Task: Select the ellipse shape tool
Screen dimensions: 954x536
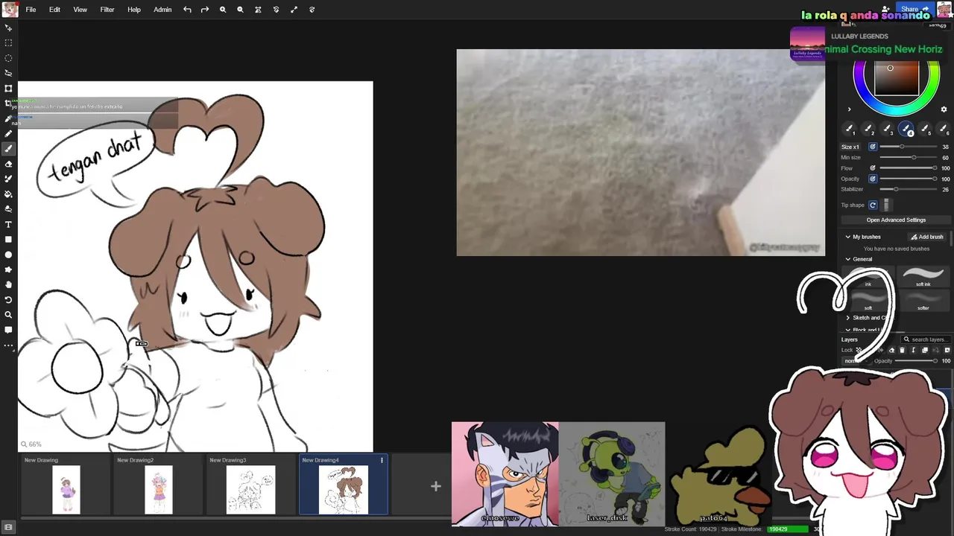Action: point(8,255)
